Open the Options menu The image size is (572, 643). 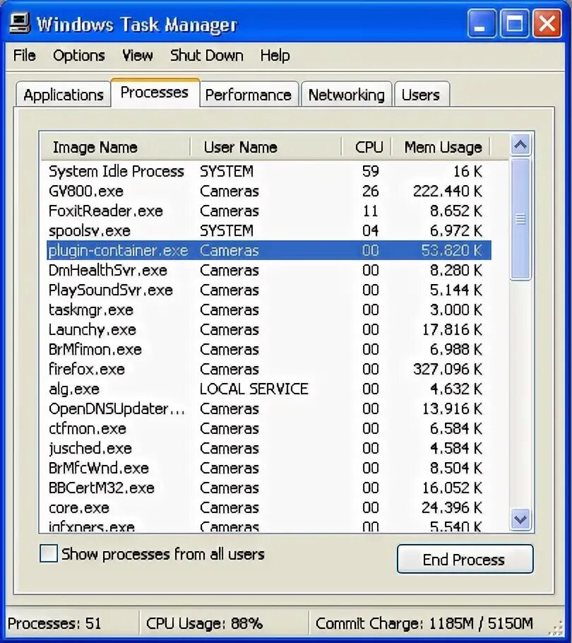tap(78, 55)
